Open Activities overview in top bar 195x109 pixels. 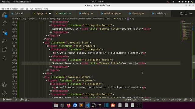[6, 2]
